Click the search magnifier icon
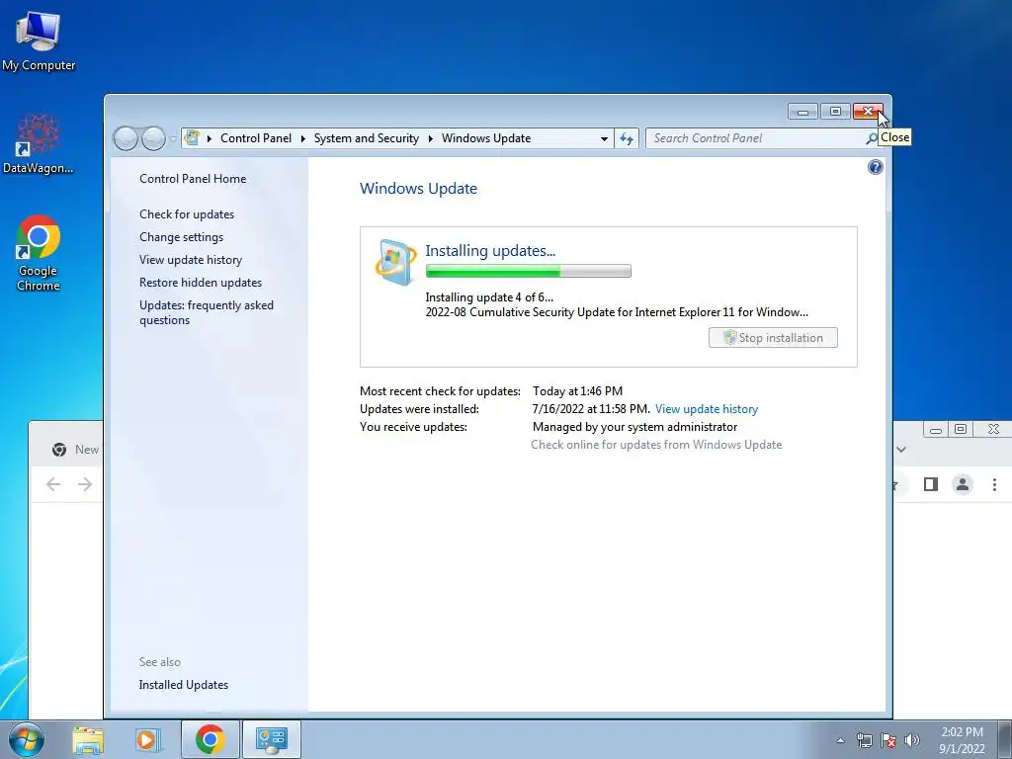 pos(872,138)
